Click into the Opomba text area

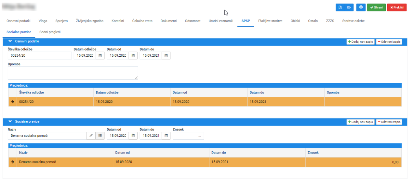pyautogui.click(x=73, y=73)
